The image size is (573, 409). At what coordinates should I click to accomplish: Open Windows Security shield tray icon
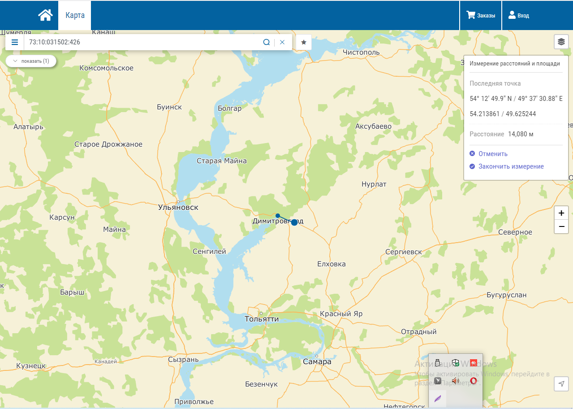point(456,363)
